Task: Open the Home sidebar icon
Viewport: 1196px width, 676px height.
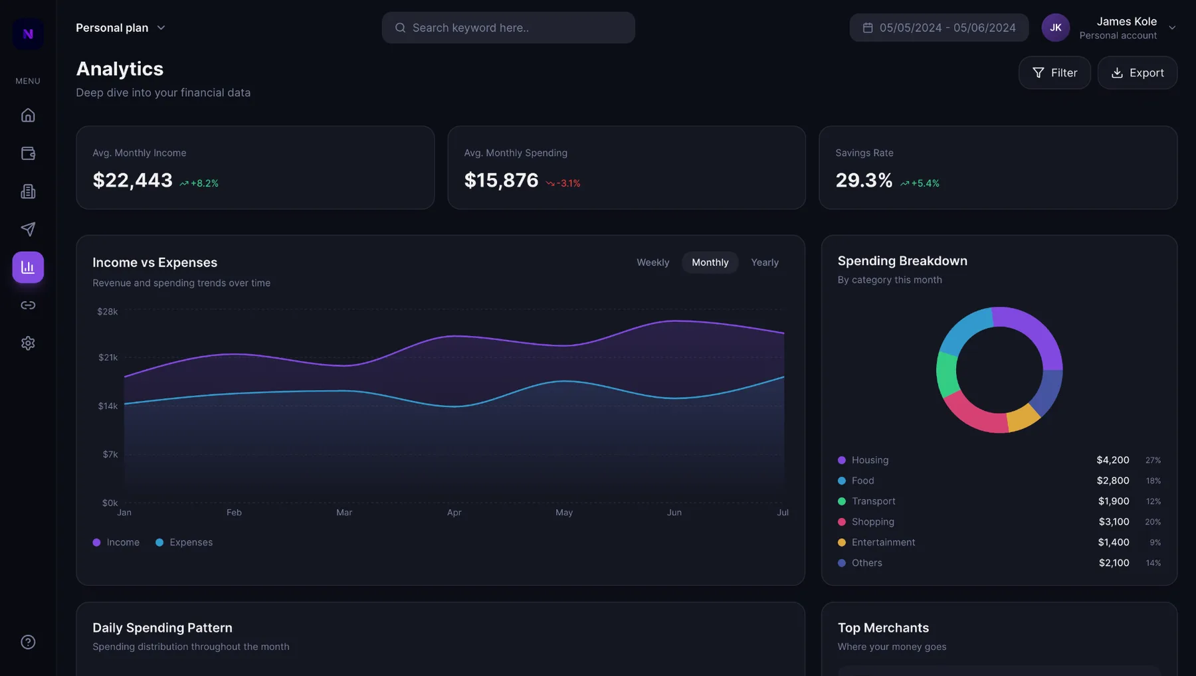Action: 28,116
